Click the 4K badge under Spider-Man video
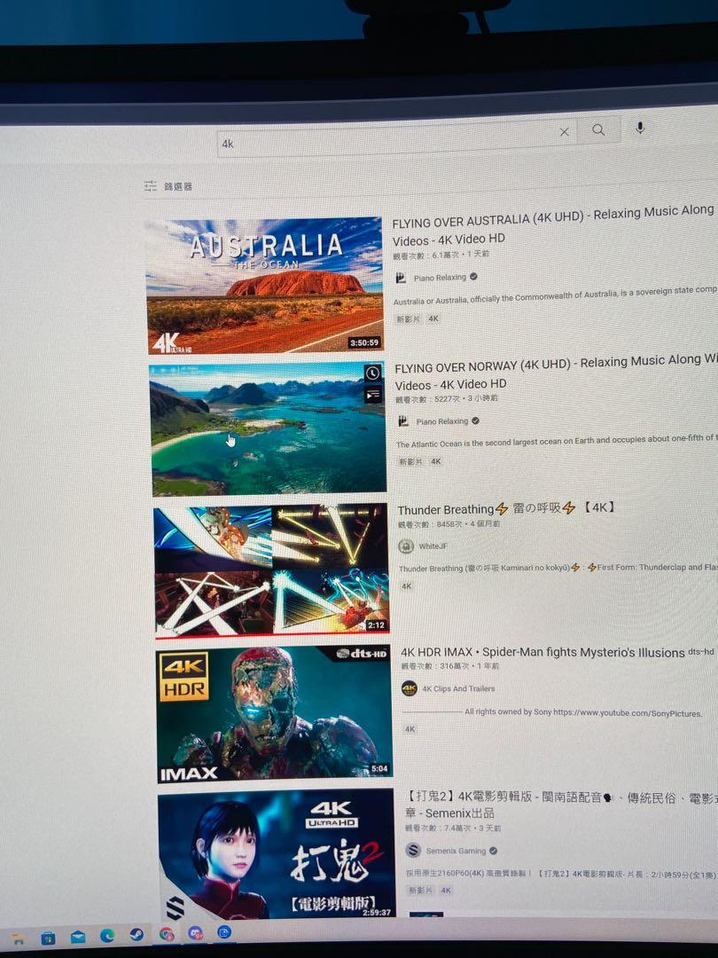This screenshot has height=958, width=718. coord(410,729)
